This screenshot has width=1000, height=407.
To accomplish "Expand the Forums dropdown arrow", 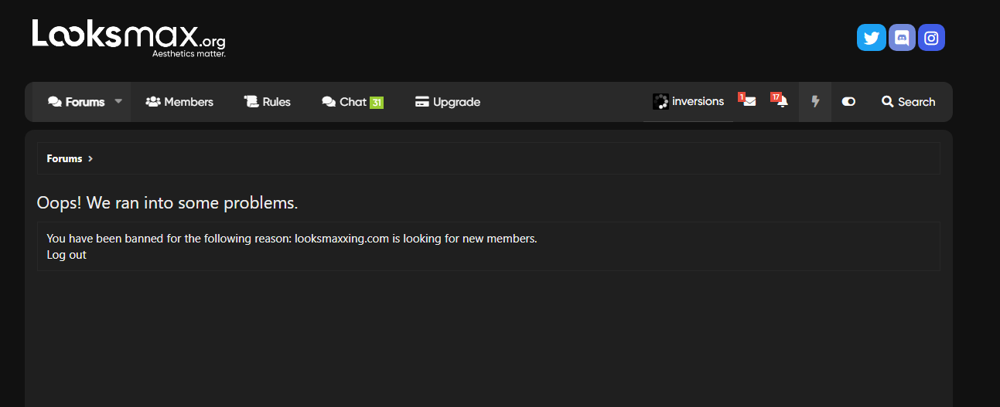I will pos(118,101).
